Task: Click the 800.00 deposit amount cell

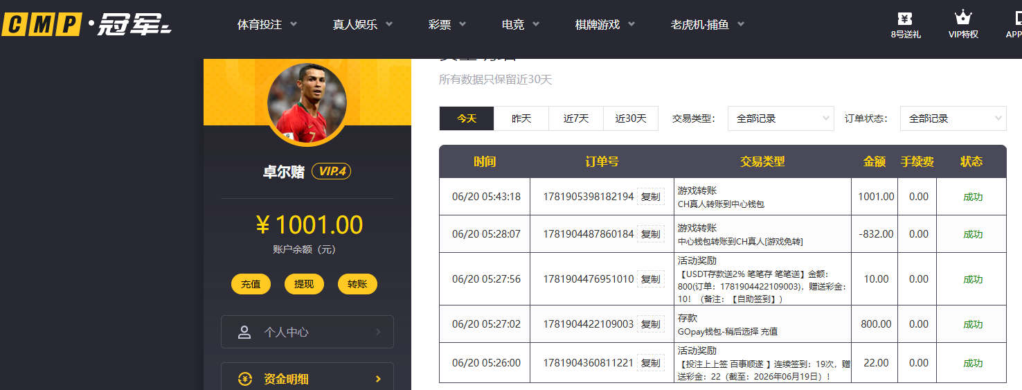Action: click(x=876, y=324)
